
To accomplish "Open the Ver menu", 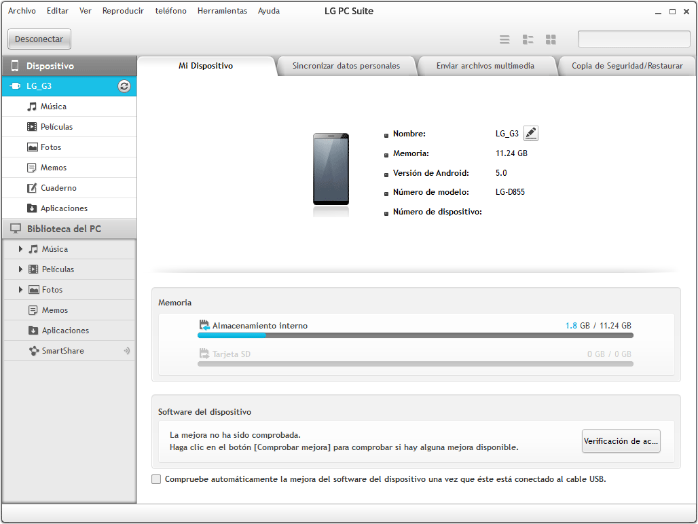I will tap(85, 11).
